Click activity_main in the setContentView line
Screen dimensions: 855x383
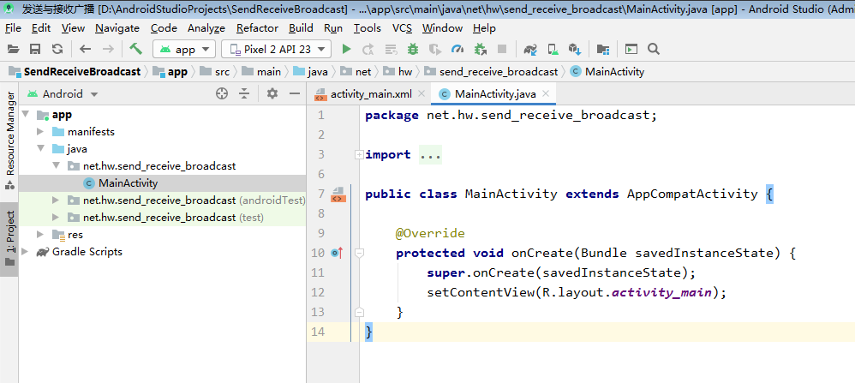click(x=661, y=292)
